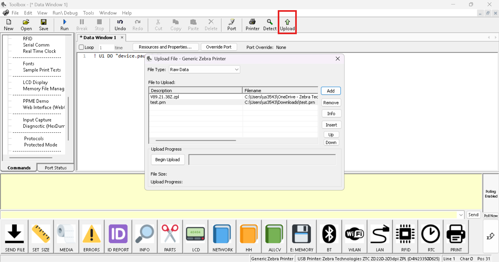The image size is (499, 262).
Task: Click the Override Port button
Action: click(x=219, y=47)
